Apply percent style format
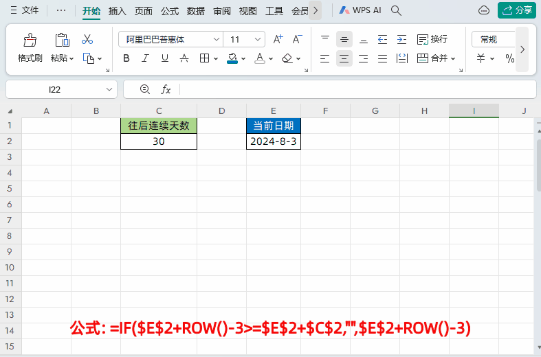The width and height of the screenshot is (541, 357). pos(509,58)
